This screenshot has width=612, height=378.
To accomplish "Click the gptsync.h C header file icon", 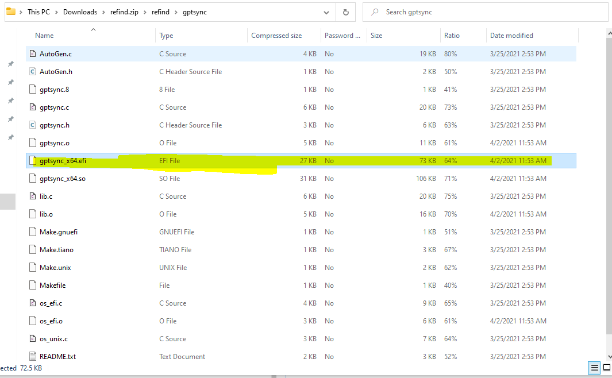I will click(x=32, y=125).
